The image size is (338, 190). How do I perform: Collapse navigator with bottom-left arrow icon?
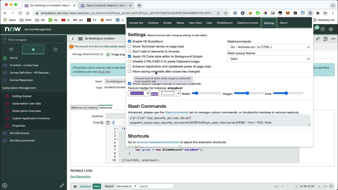pyautogui.click(x=4, y=186)
